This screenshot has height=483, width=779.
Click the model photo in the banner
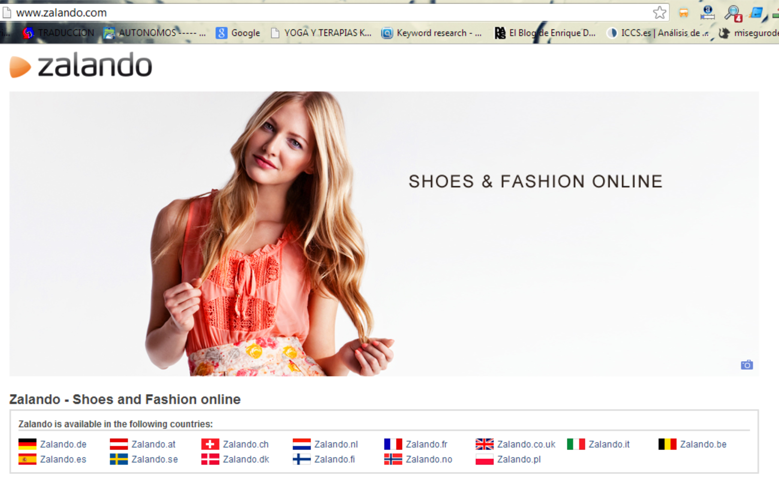(270, 234)
